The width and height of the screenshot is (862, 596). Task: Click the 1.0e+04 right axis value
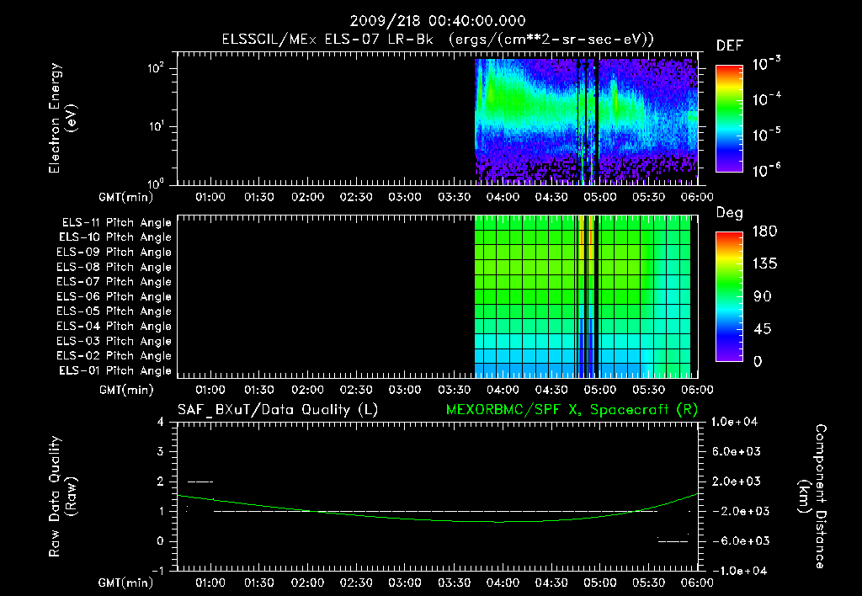(x=734, y=422)
